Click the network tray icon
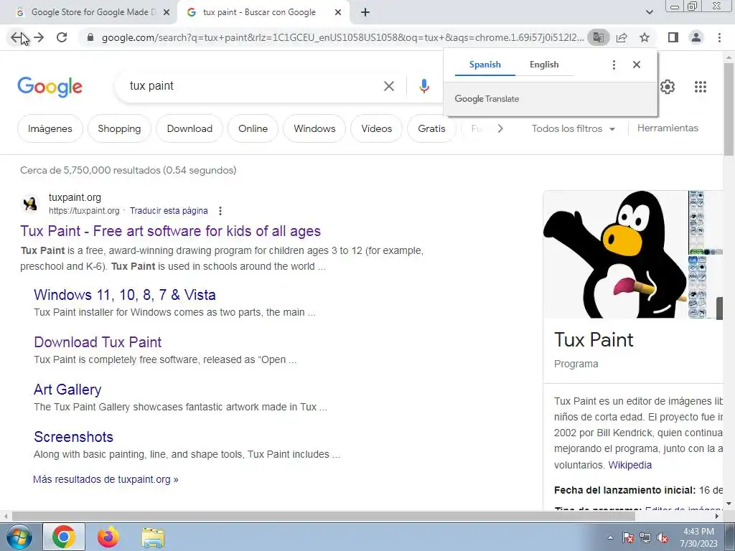735x551 pixels. click(x=645, y=538)
